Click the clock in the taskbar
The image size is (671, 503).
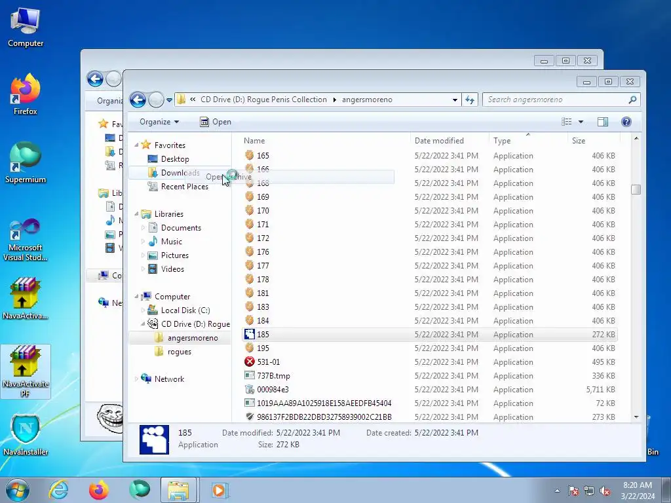coord(638,491)
